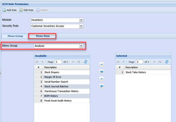Select Stock Take History in Selected list
The height and width of the screenshot is (122, 176).
pos(136,72)
